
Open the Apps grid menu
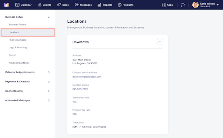click(167, 5)
